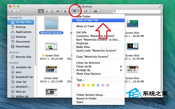Viewport: 175px width, 109px height.
Task: Expand the Arrange By submenu
Action: coord(98,70)
